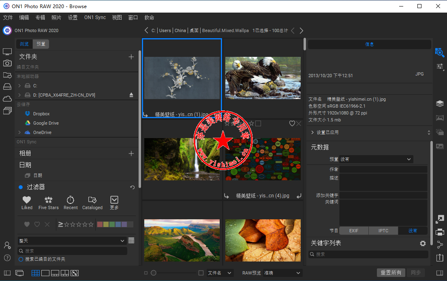The width and height of the screenshot is (447, 281).
Task: Open Cloud storage sidebar icon
Action: (x=7, y=99)
